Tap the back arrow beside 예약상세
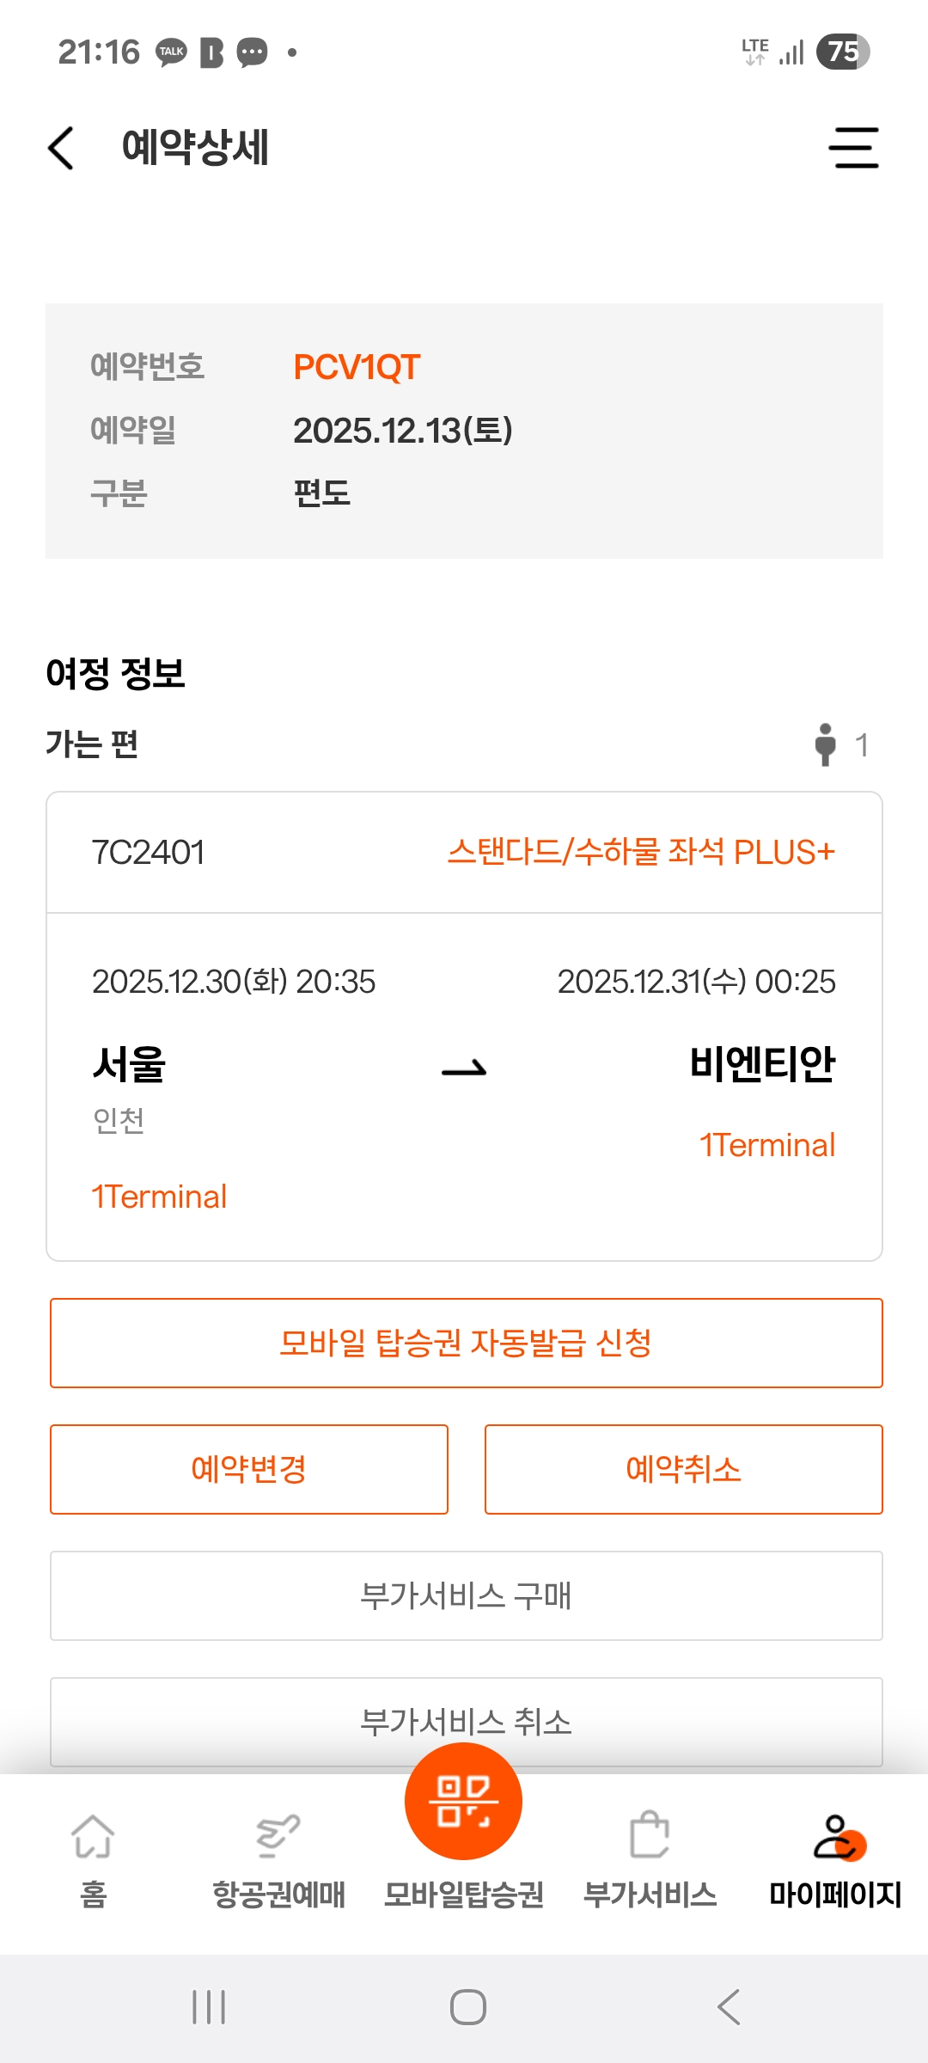 click(61, 148)
